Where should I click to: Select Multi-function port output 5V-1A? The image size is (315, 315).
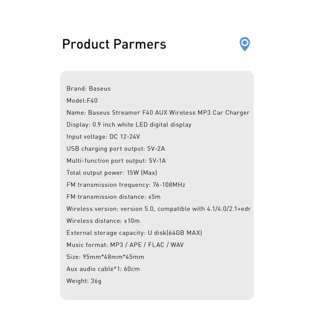116,161
